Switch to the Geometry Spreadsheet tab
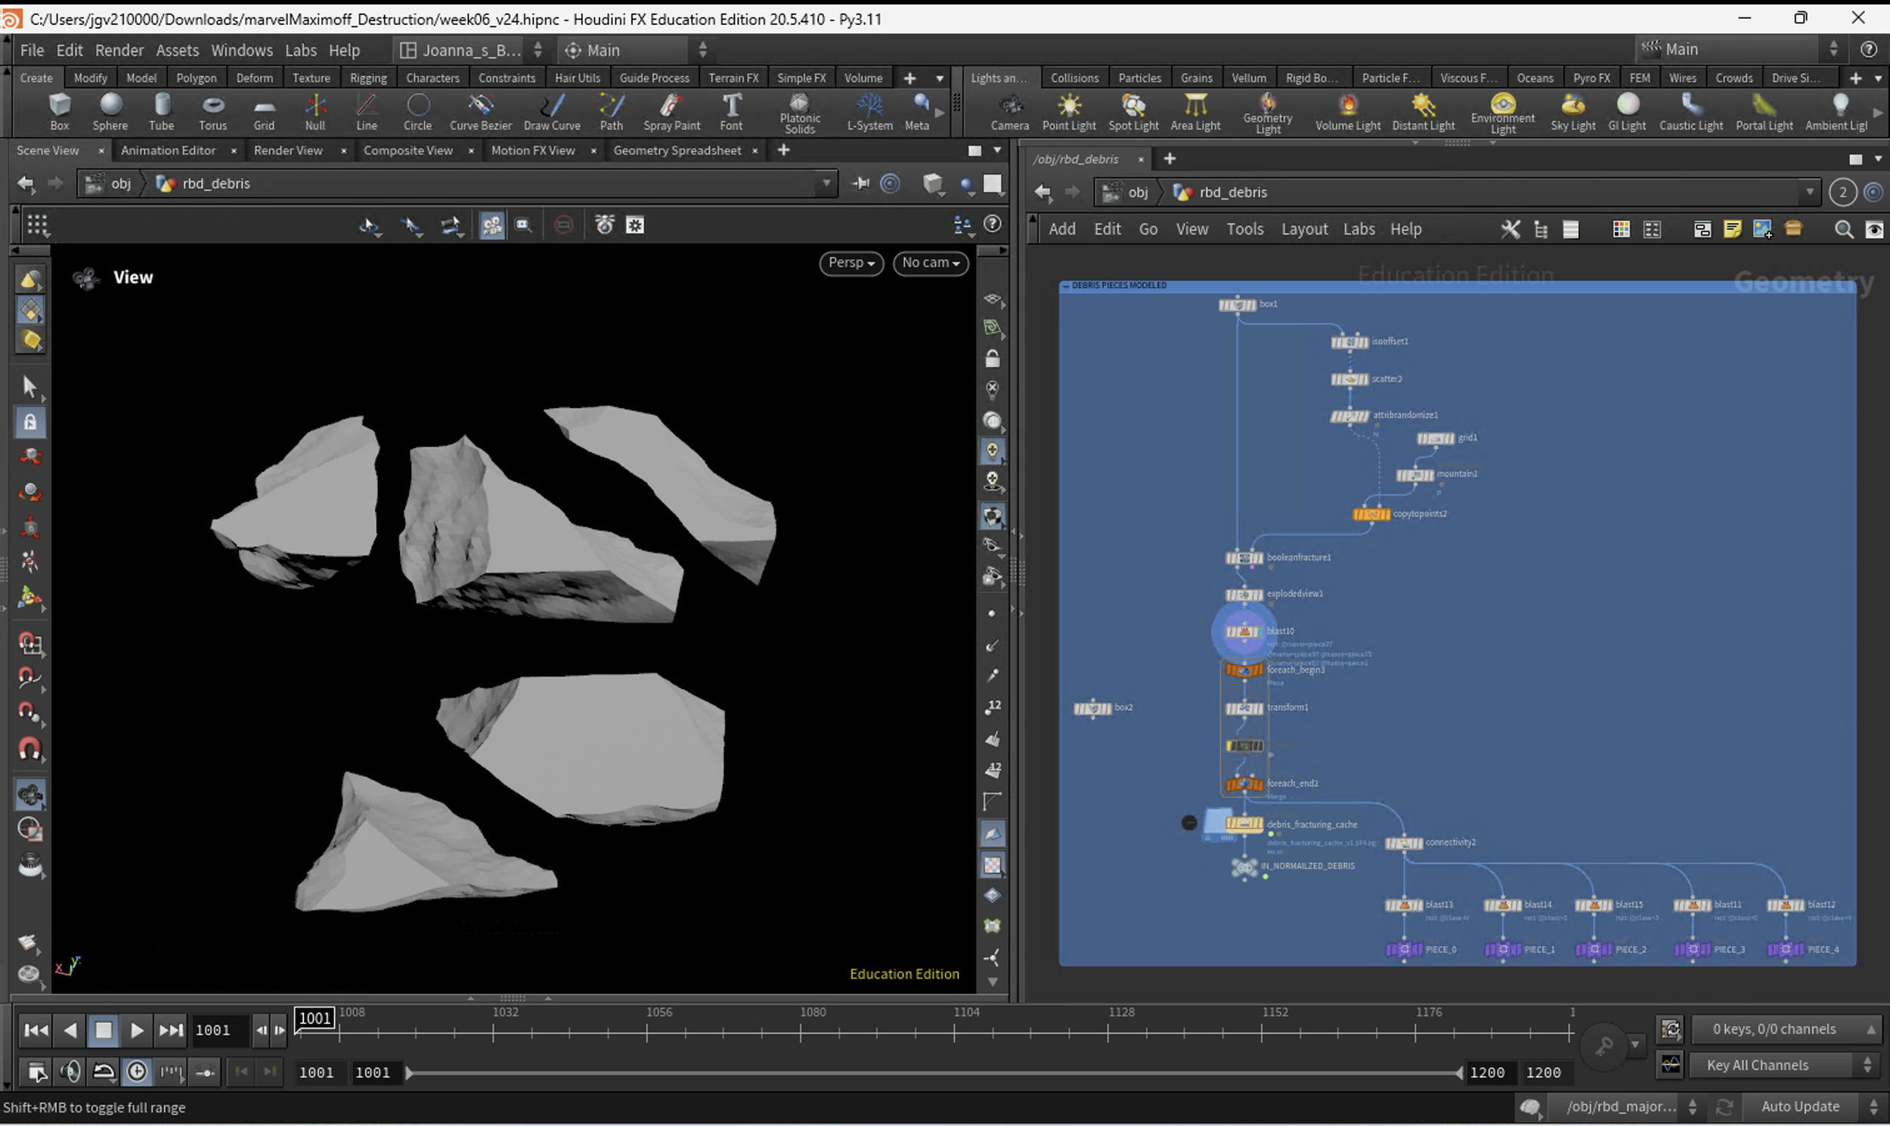The height and width of the screenshot is (1126, 1890). pyautogui.click(x=677, y=150)
